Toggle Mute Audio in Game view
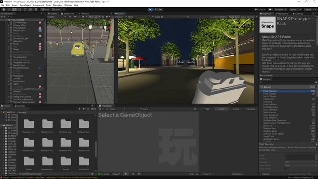The image size is (318, 179). click(234, 17)
